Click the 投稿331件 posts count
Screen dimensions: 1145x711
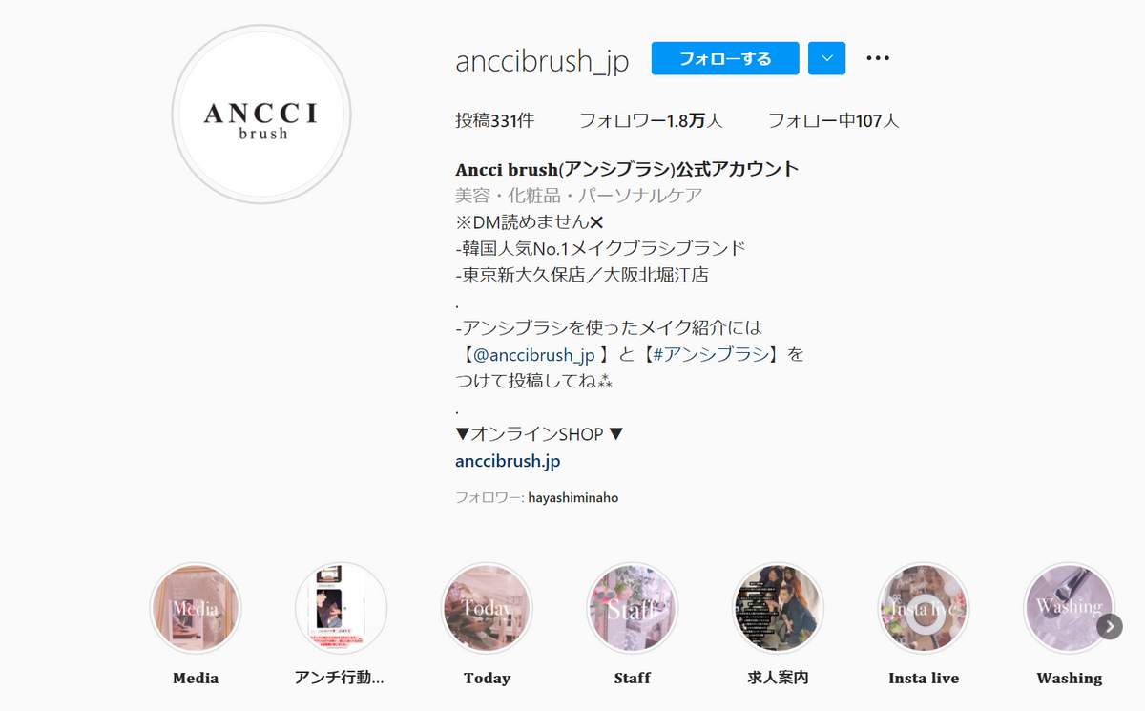pyautogui.click(x=495, y=121)
